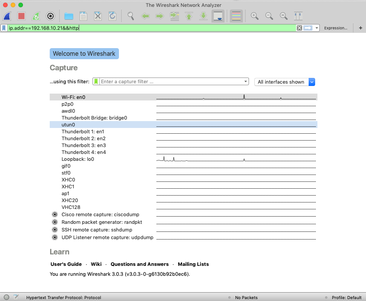This screenshot has width=366, height=301.
Task: Select the XHC0 interface
Action: click(183, 180)
